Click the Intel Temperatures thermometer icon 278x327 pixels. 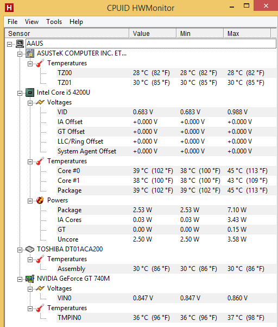(x=40, y=161)
